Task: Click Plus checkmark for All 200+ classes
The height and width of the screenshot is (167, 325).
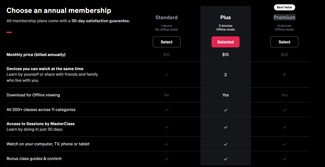Action: pyautogui.click(x=226, y=110)
